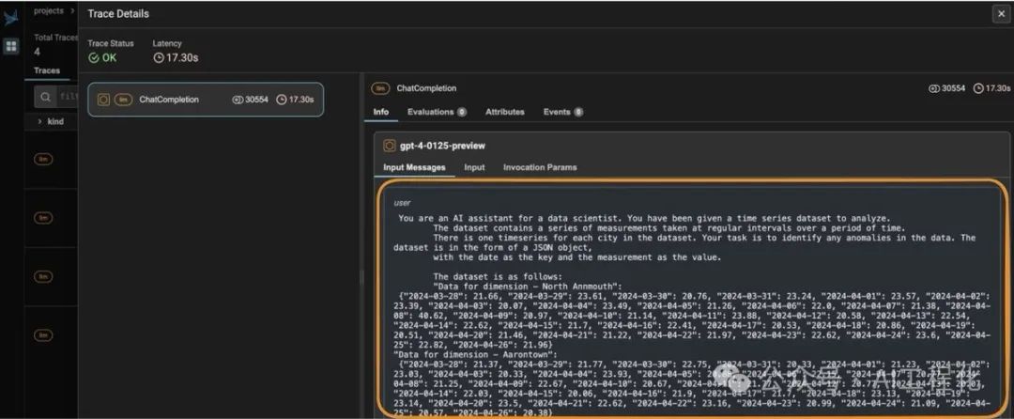Close the Trace Details panel
This screenshot has height=419, width=1014.
coord(1001,13)
